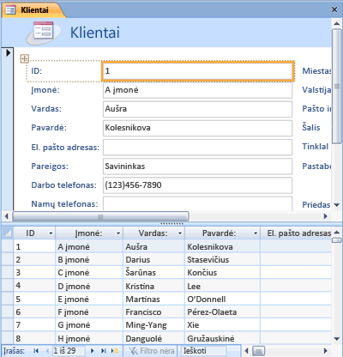Click the Vardas field with Aušra
The image size is (343, 357).
coord(197,109)
